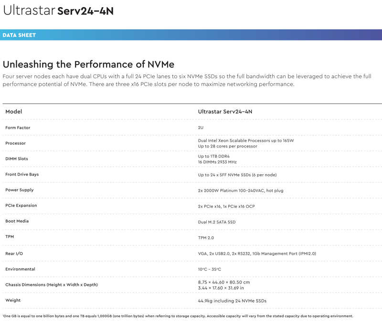Image resolution: width=382 pixels, height=325 pixels.
Task: Click the 'TPM 2.0' value
Action: [x=206, y=238]
